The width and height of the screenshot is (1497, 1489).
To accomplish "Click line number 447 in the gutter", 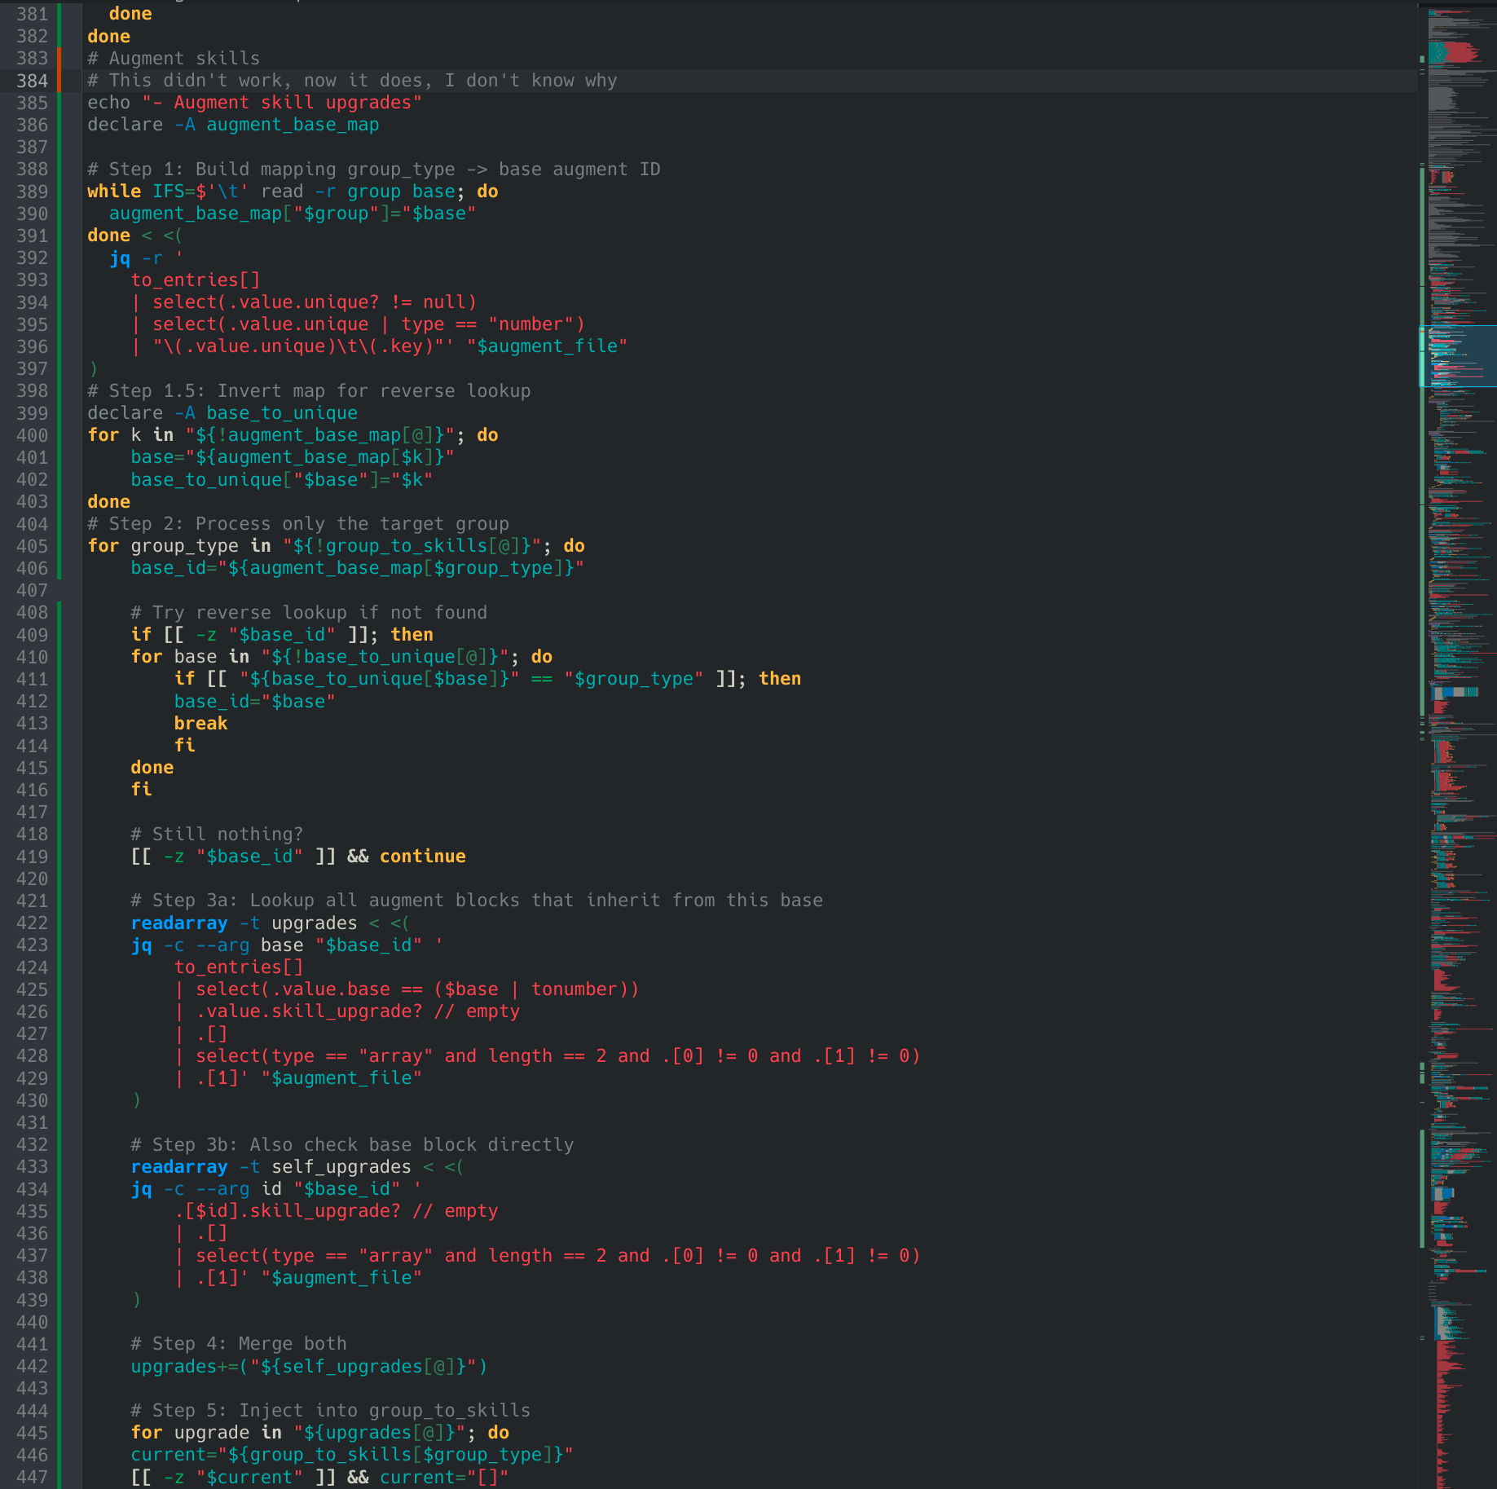I will point(32,1478).
